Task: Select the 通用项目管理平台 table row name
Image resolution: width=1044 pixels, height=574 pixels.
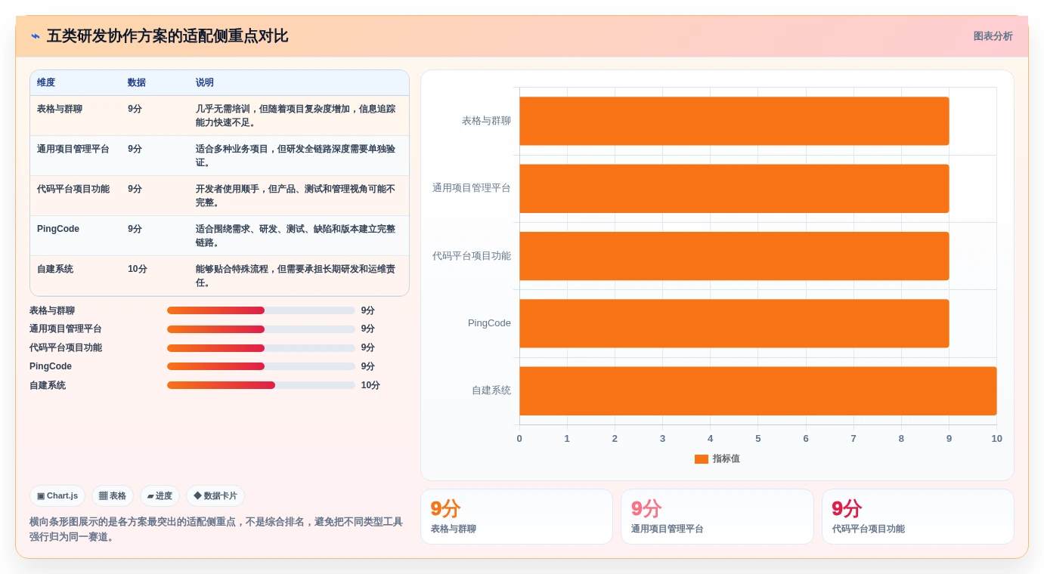Action: tap(73, 149)
